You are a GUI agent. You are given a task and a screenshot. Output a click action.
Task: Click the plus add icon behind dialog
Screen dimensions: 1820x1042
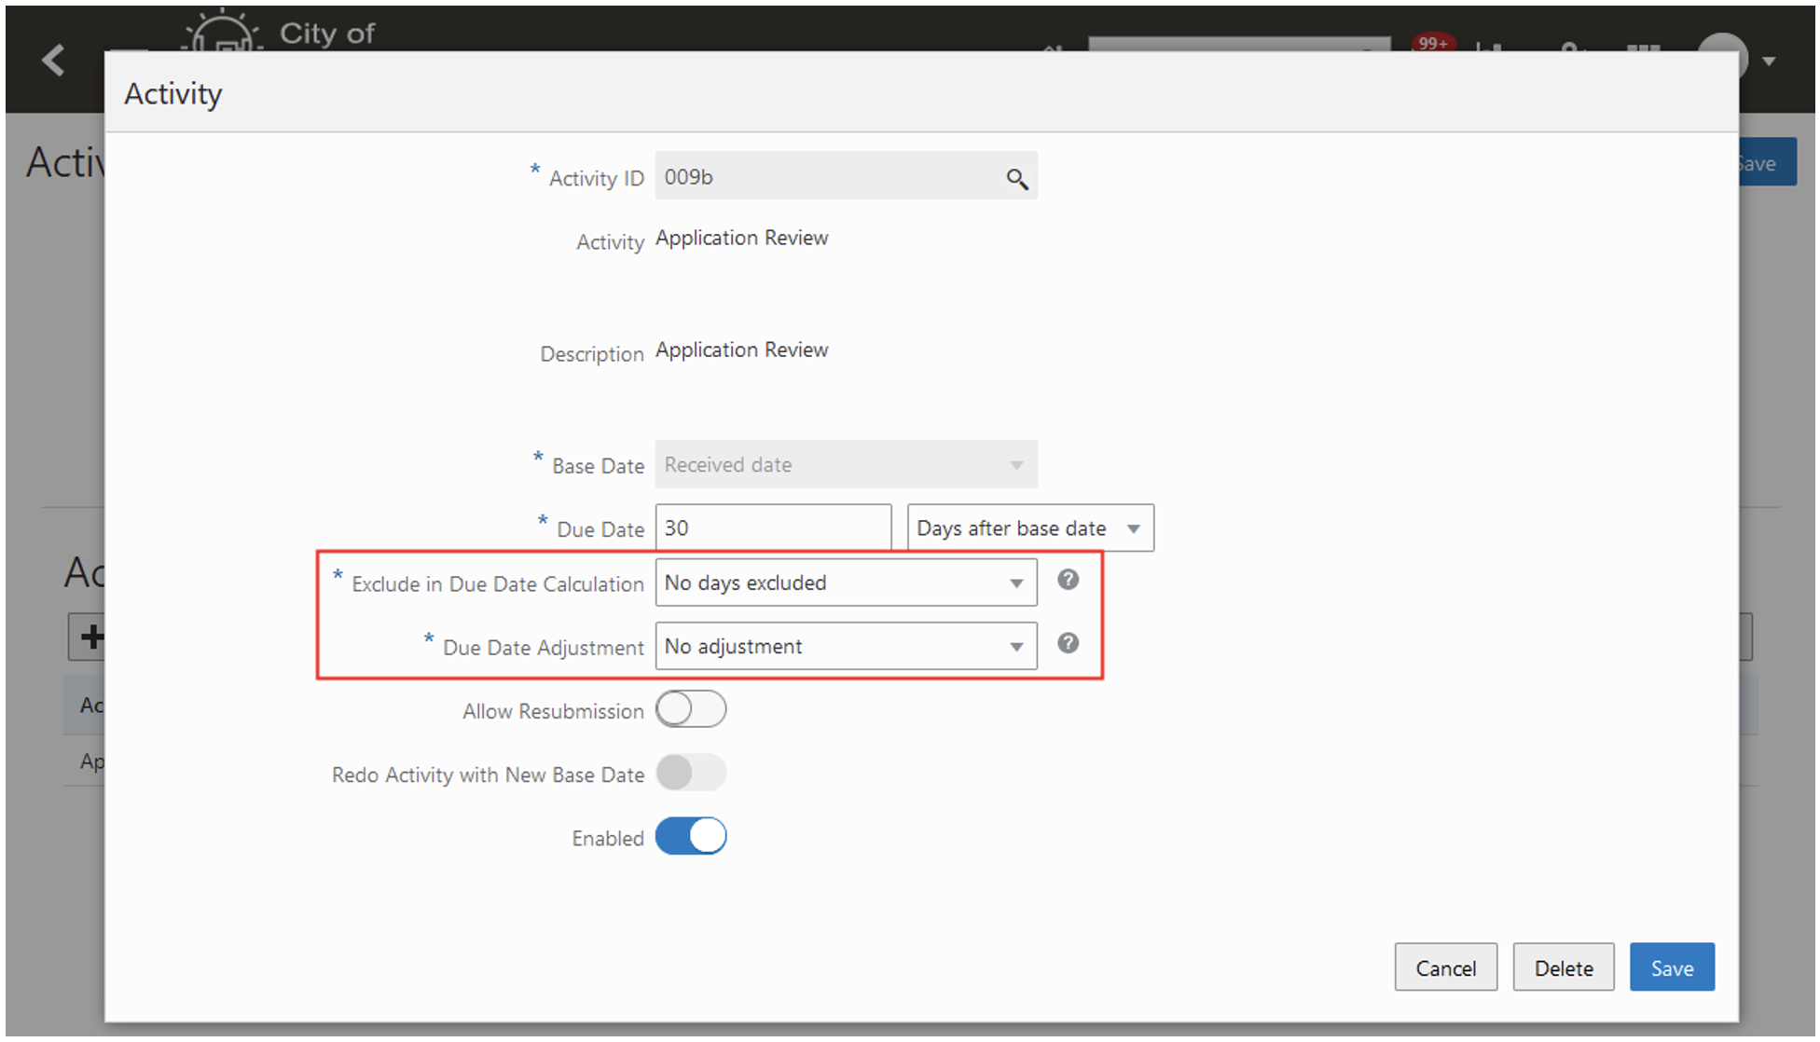[x=90, y=637]
